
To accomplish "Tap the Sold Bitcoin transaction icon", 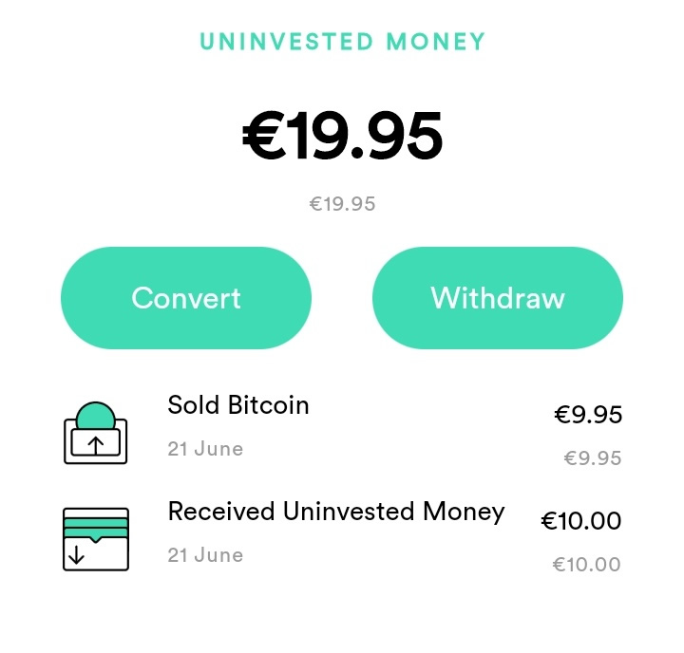I will (x=96, y=433).
